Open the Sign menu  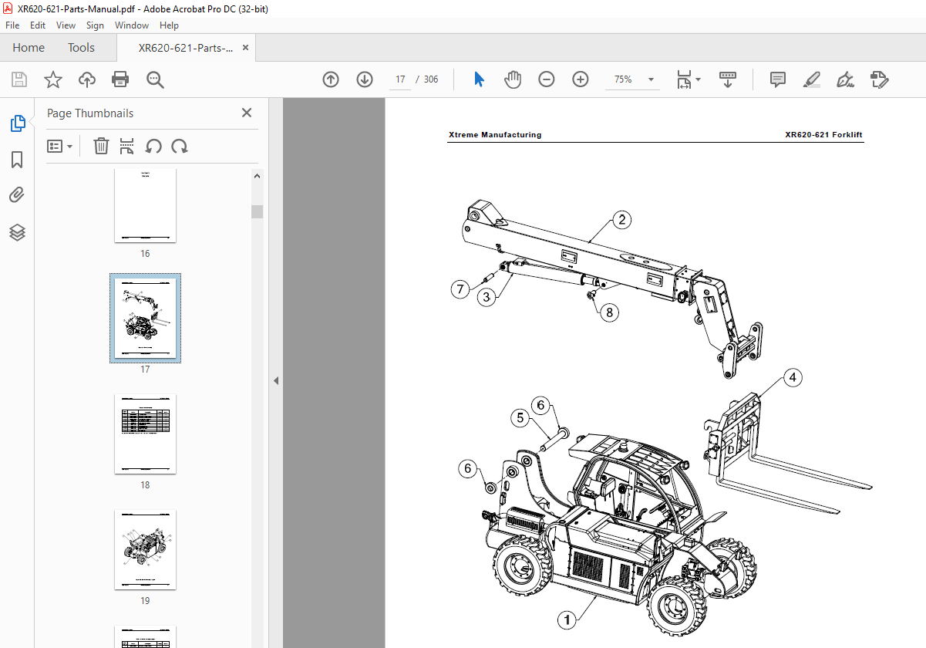click(95, 25)
